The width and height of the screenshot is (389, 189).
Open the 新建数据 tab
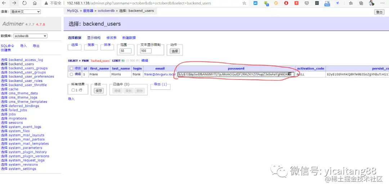point(129,38)
